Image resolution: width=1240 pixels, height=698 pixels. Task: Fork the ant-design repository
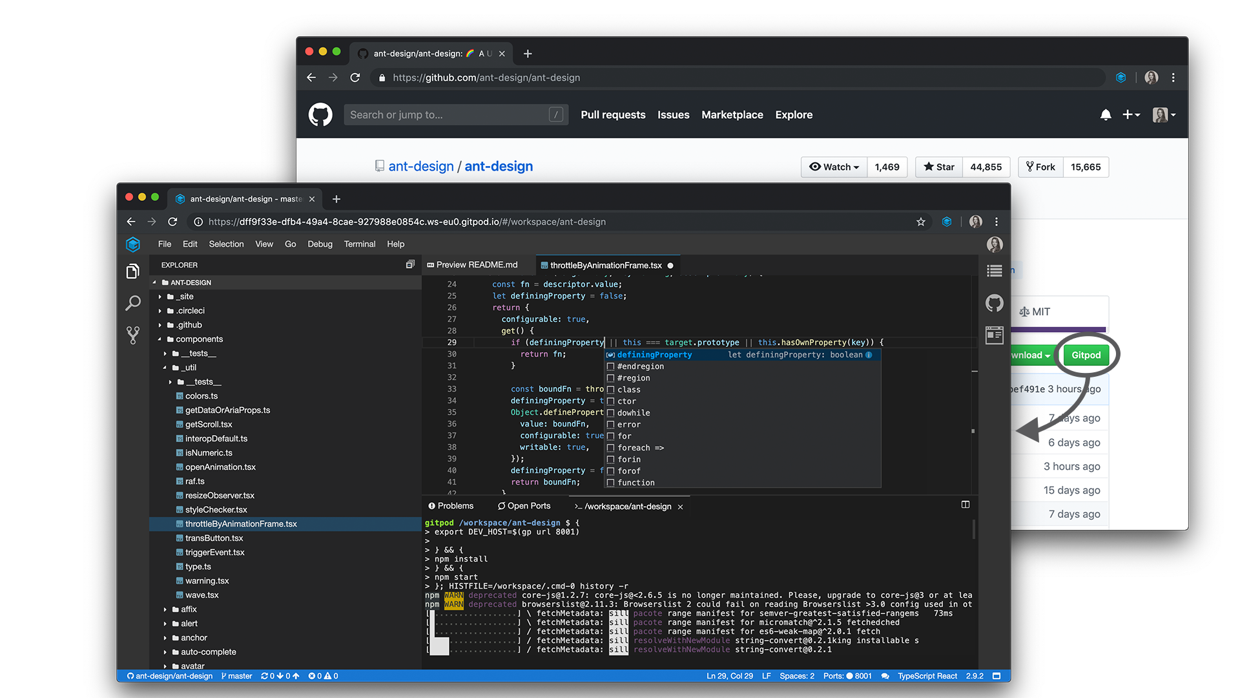point(1040,167)
